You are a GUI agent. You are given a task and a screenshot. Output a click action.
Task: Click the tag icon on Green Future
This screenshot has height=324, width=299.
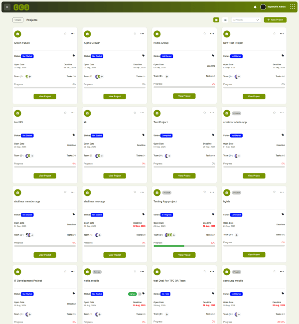[74, 56]
